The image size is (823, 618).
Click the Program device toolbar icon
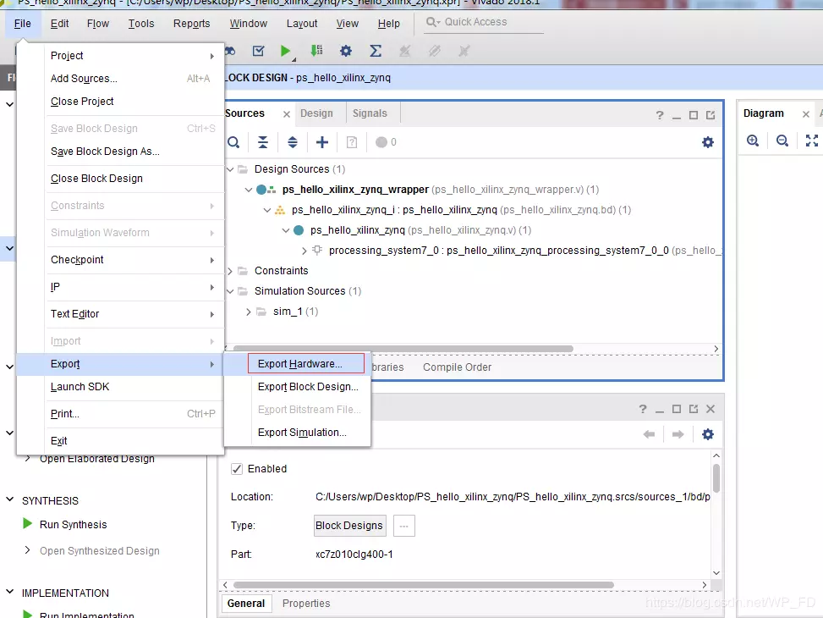pos(316,51)
